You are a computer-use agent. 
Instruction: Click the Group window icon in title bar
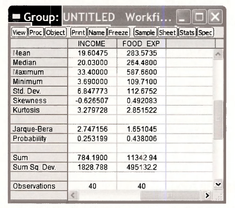click(x=16, y=17)
